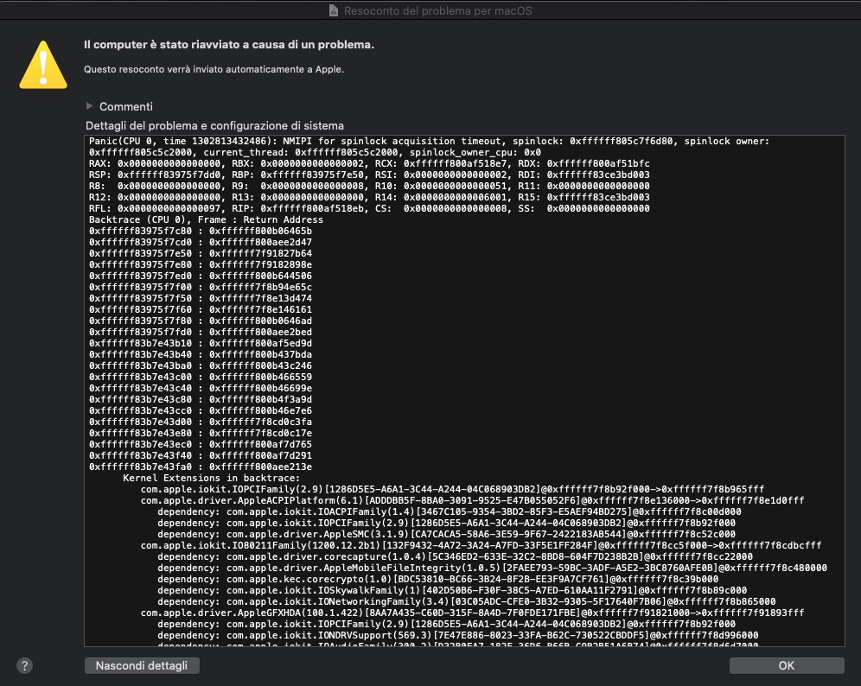Click 'Kernel Extensions in backtrace:' line
861x686 pixels.
coord(212,479)
